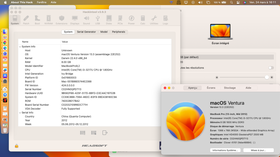
Task: Open the Power section in Hackintool
Action: 131,20
